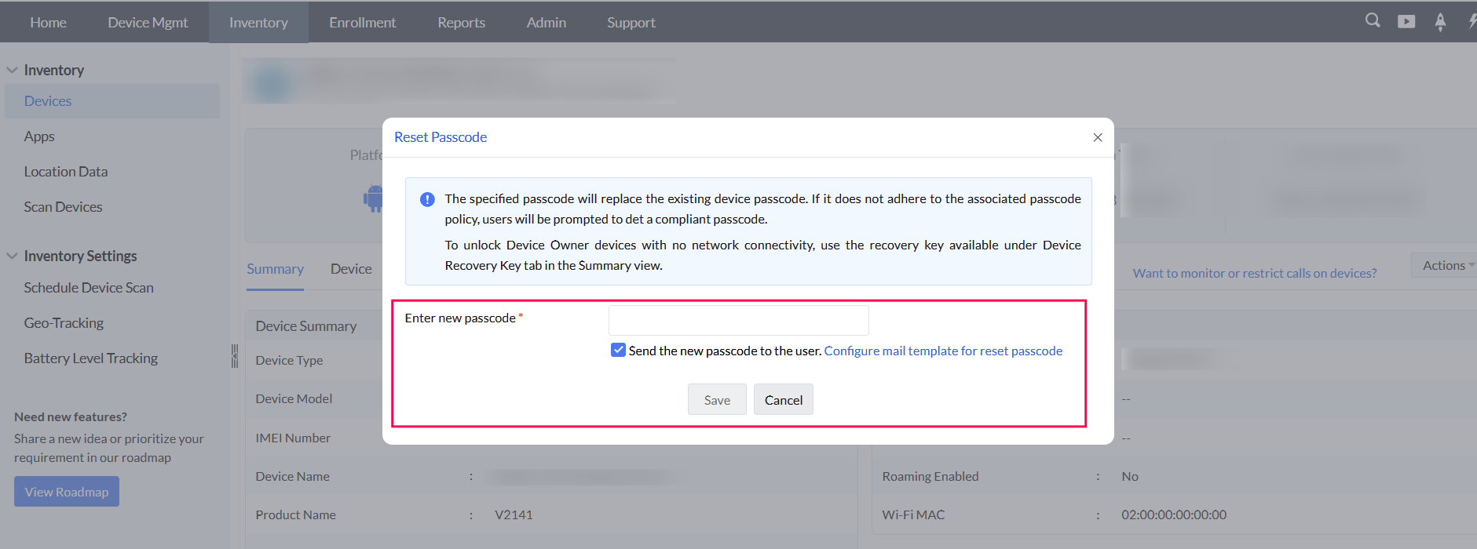Click the sidebar collapse handle icon

point(234,356)
